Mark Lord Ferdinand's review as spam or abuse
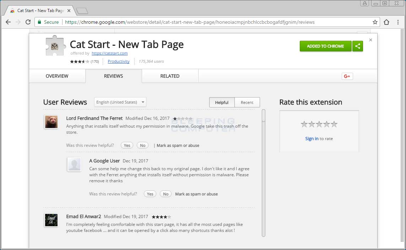This screenshot has width=406, height=250. 178,145
